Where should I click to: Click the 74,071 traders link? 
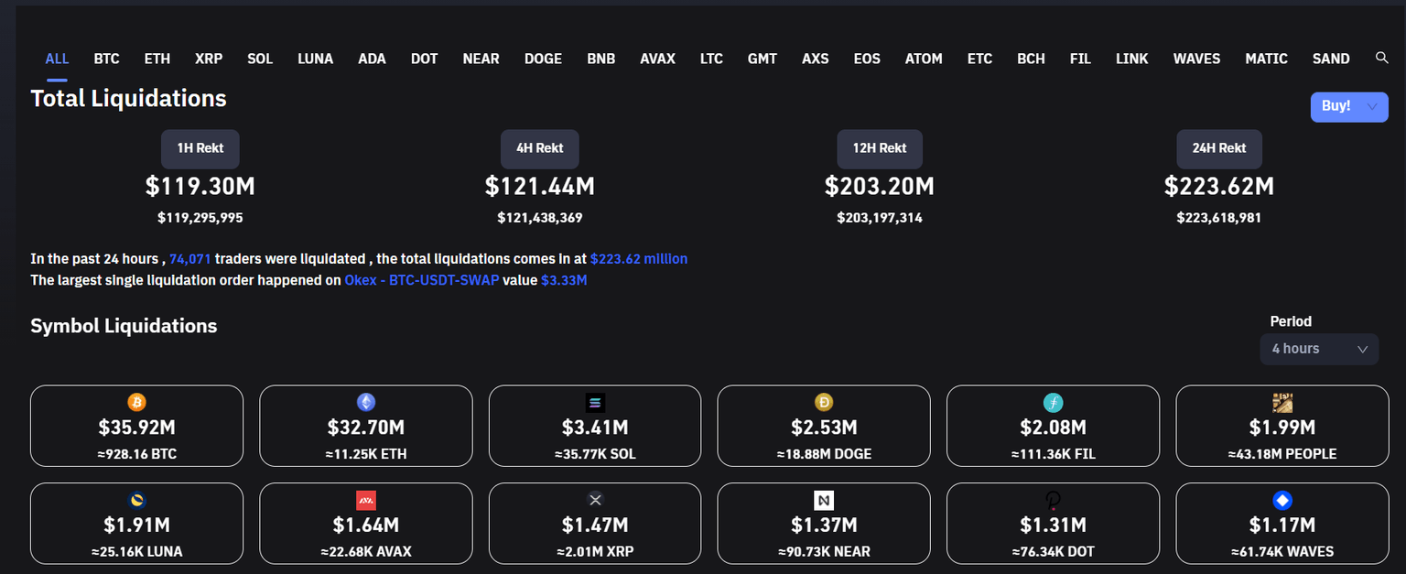(x=190, y=259)
